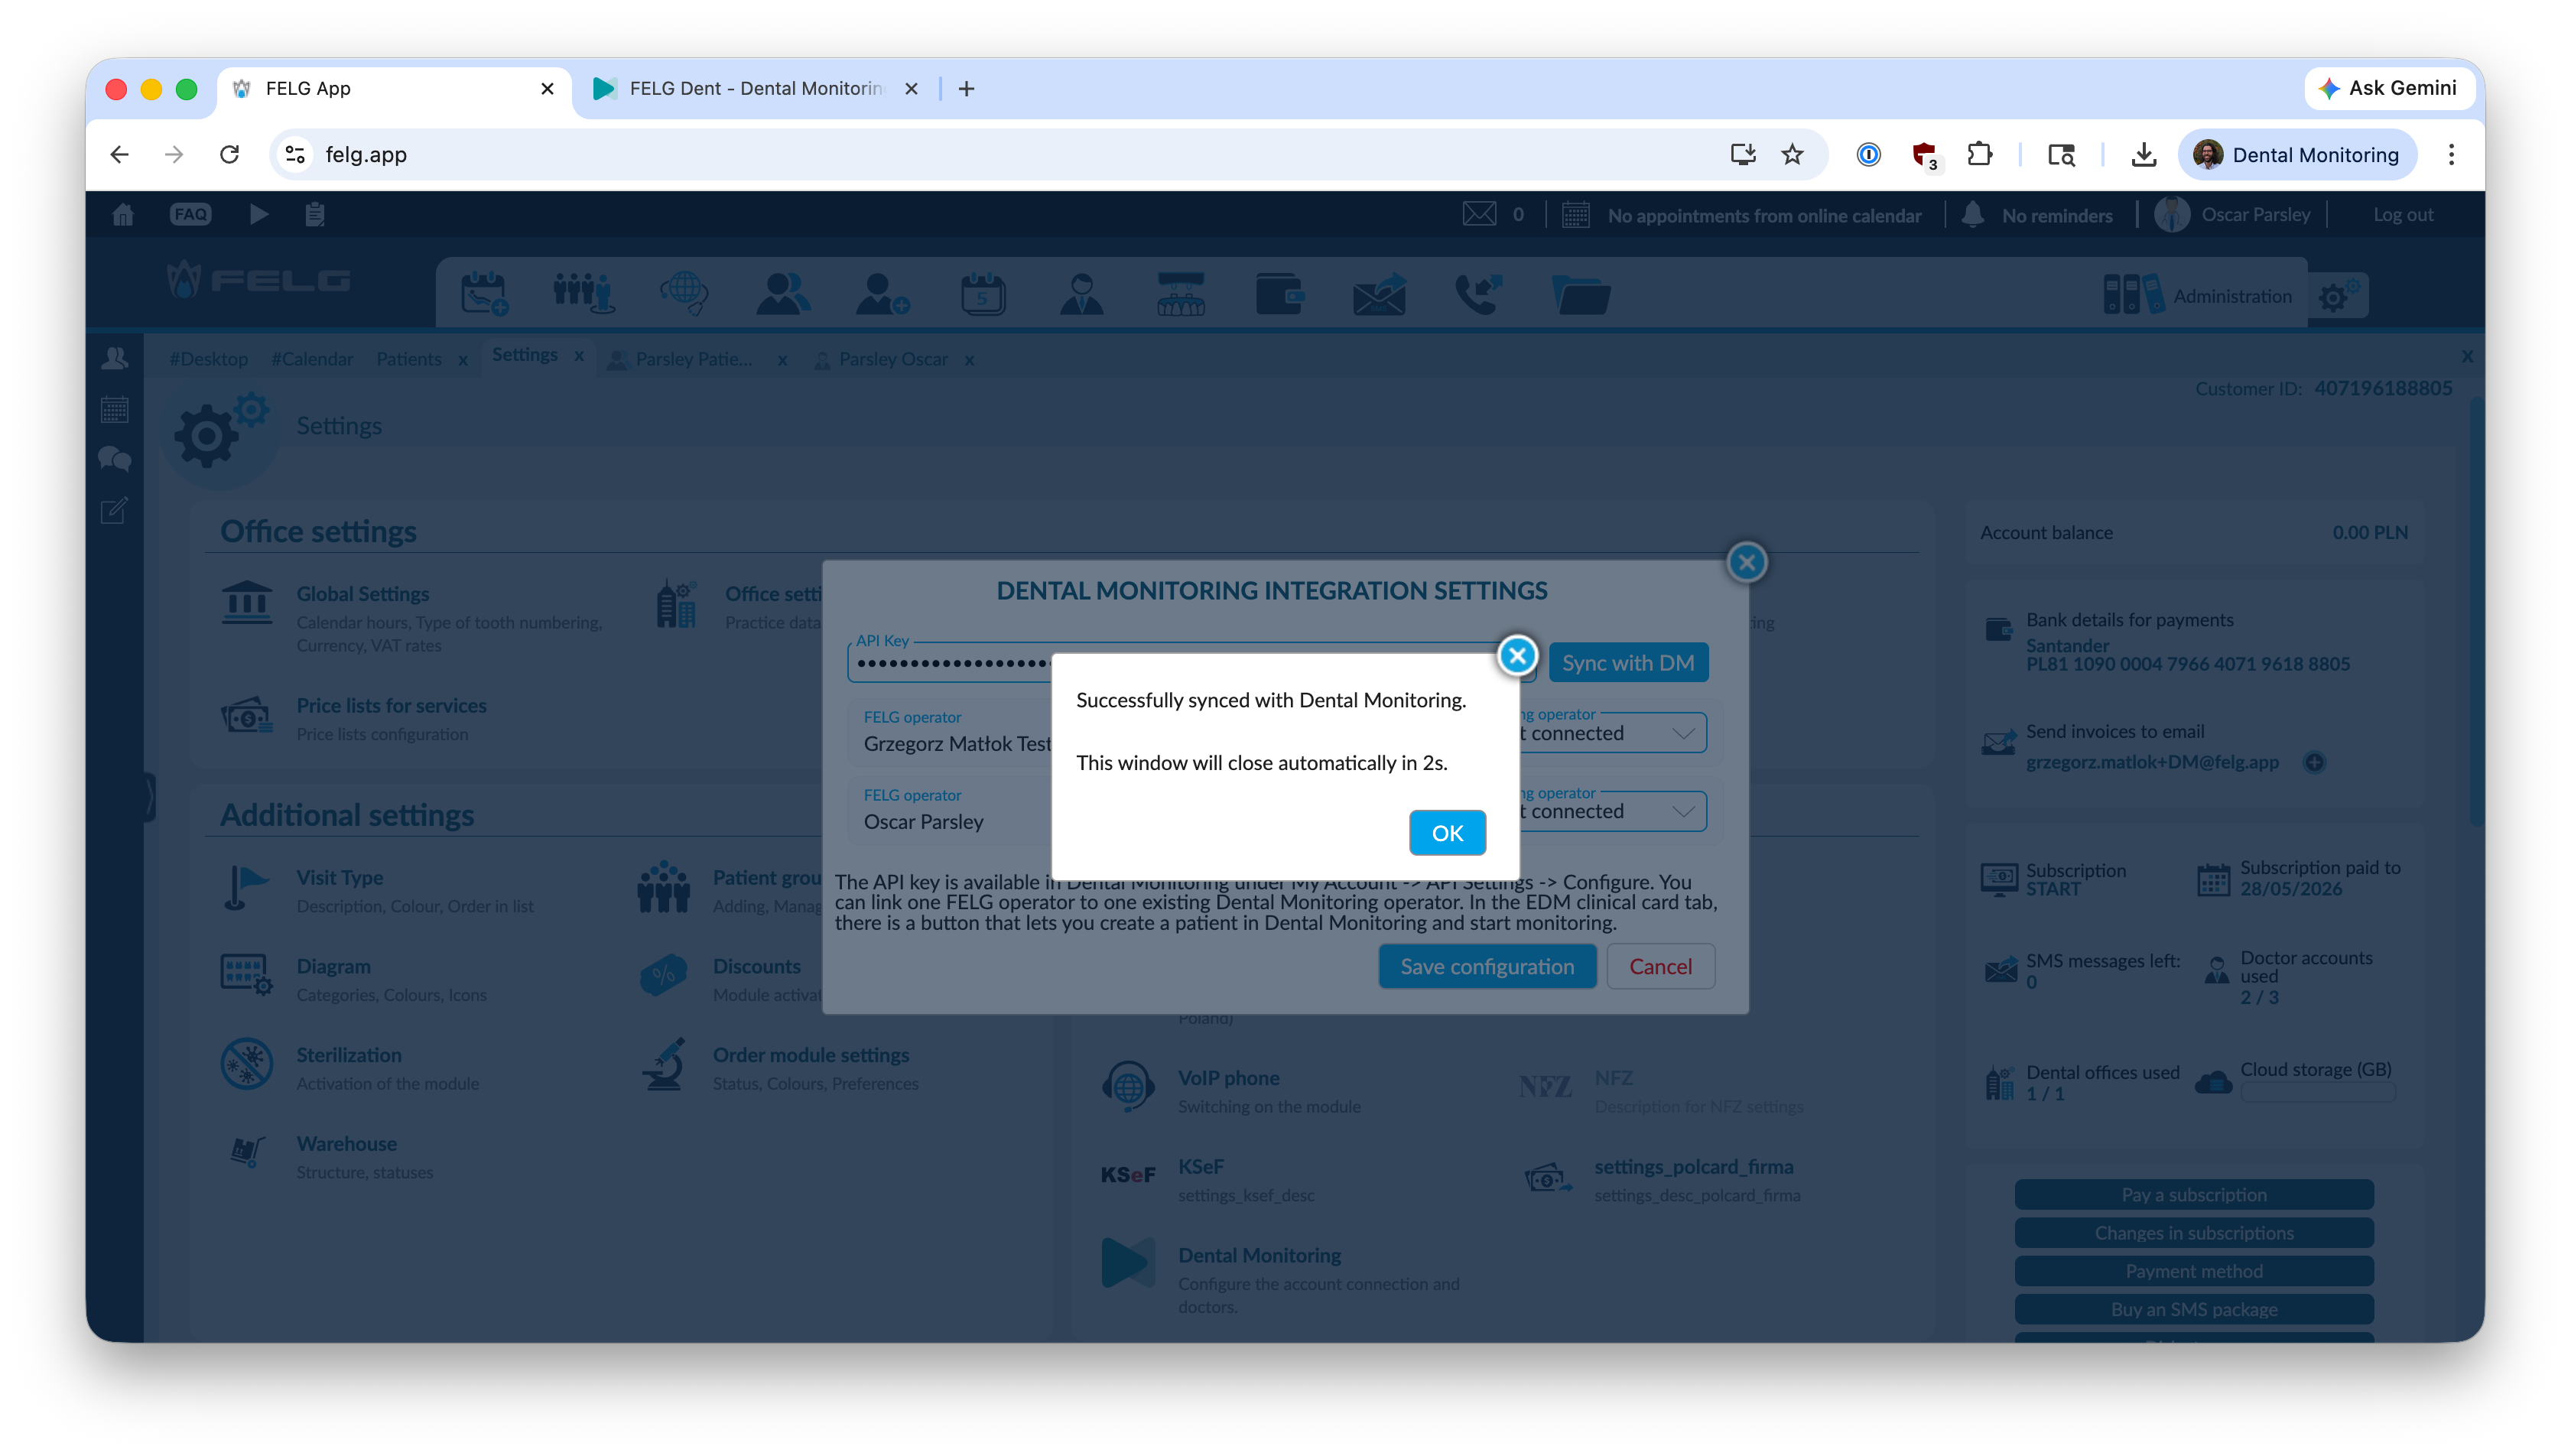The width and height of the screenshot is (2571, 1456).
Task: Open the dental chairs schedule icon
Action: tap(1180, 294)
